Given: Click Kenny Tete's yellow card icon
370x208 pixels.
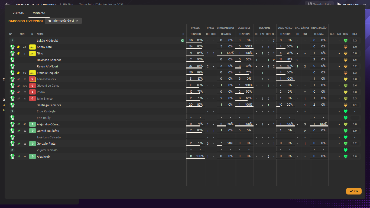Looking at the screenshot, I should (18, 47).
